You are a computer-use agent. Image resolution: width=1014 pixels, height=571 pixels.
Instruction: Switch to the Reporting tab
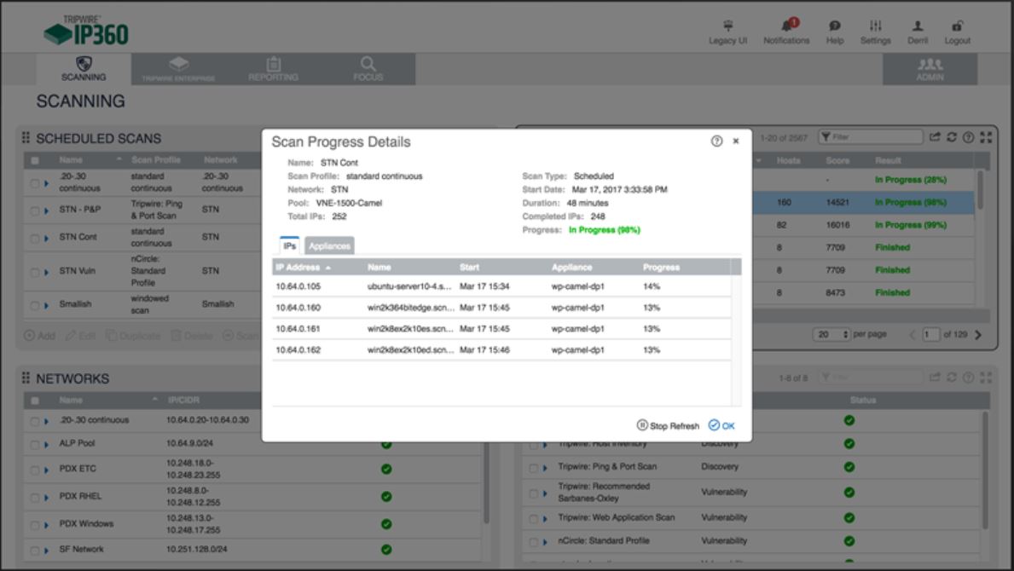click(274, 69)
